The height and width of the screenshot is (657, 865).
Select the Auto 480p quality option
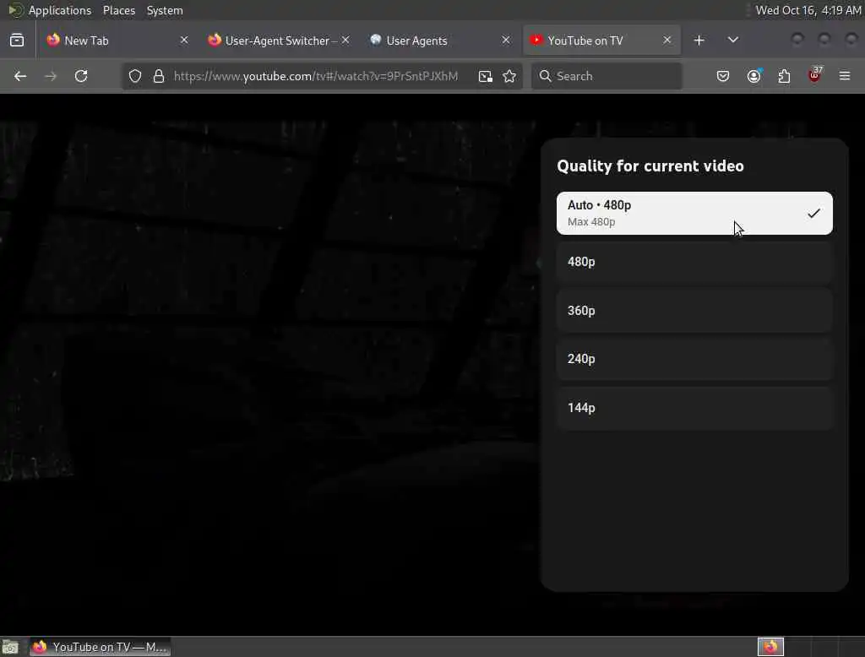coord(694,213)
